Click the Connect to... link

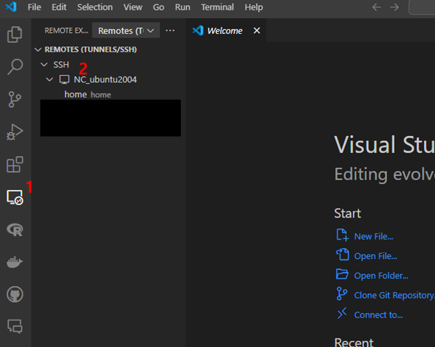pos(379,315)
